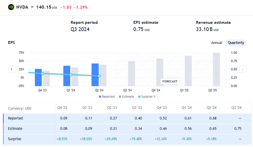
Task: Toggle the Estimate series in legend
Action: [126, 97]
